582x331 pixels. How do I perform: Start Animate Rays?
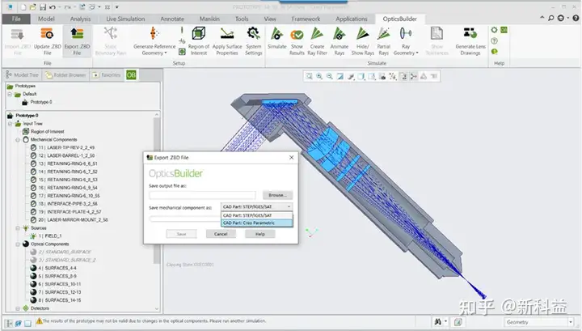point(339,40)
